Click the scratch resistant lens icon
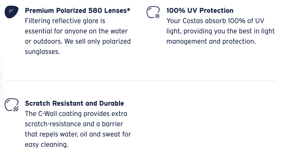Screen dimensions: 281x163 [12, 105]
